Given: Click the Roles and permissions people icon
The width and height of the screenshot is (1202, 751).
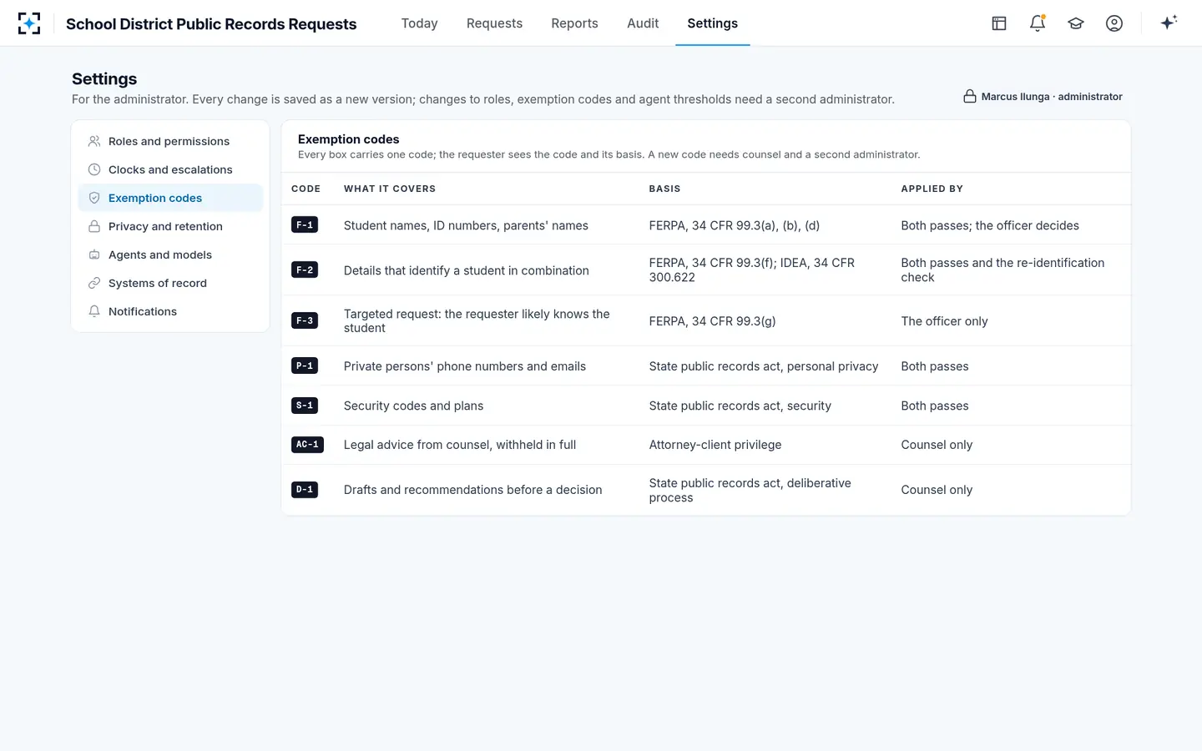Looking at the screenshot, I should 94,141.
